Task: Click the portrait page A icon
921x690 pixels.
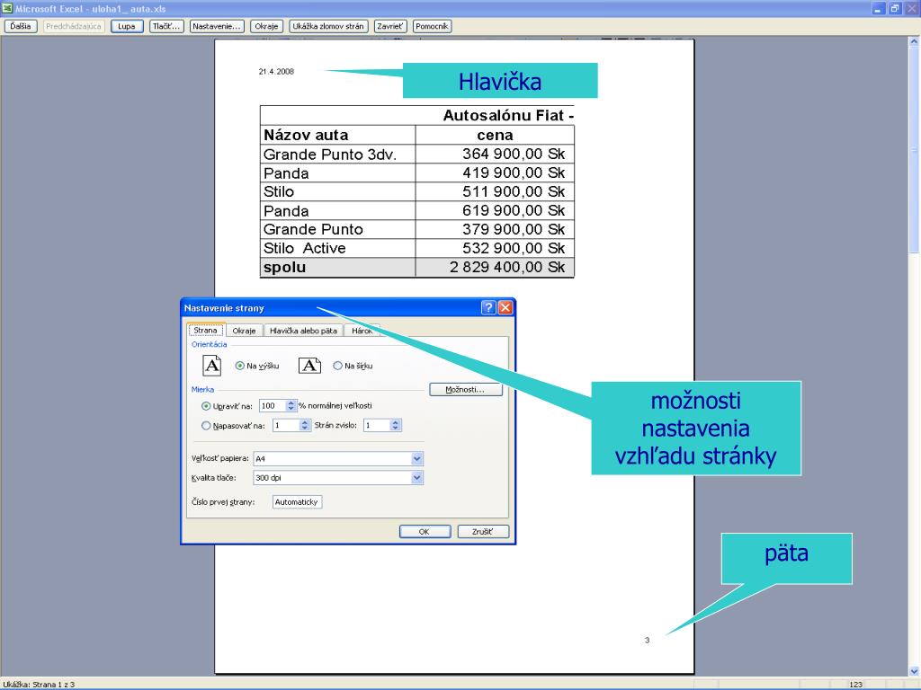Action: click(212, 366)
